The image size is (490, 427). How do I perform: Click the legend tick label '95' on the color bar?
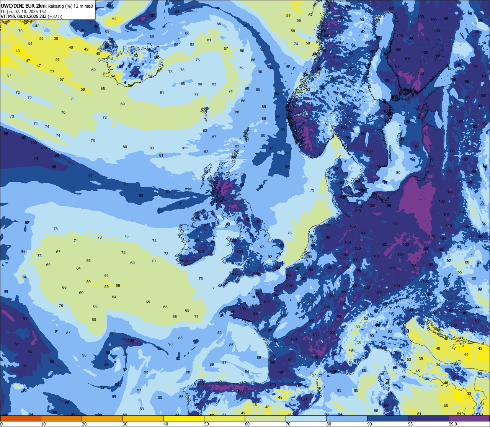pyautogui.click(x=410, y=424)
